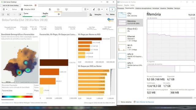Switch to Hub do Qlik Sense Desktop tab
Screen dimensions: 196x110
pyautogui.click(x=11, y=5)
